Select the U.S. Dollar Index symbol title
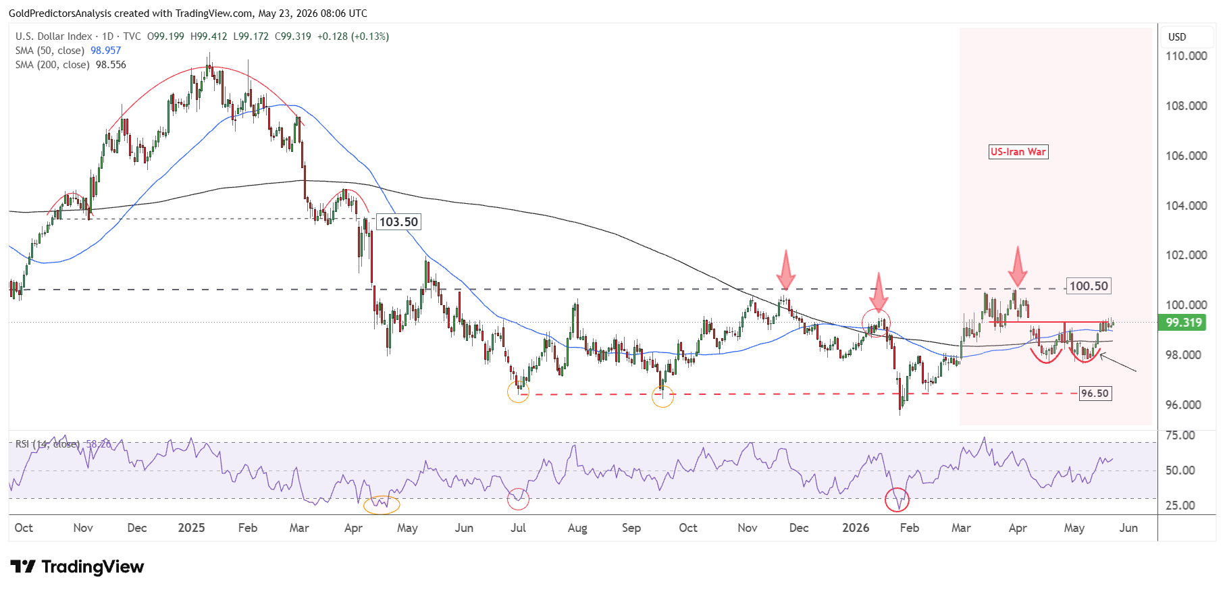The image size is (1225, 592). pos(54,36)
